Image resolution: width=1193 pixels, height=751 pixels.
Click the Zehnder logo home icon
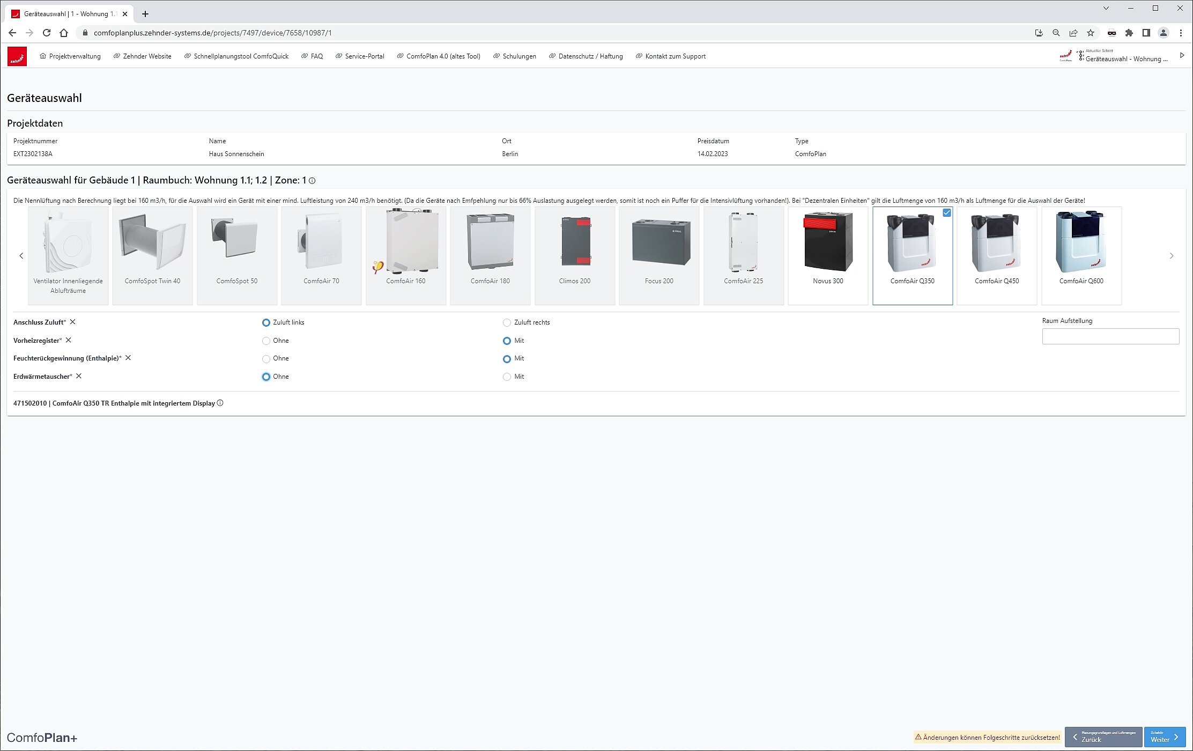coord(17,56)
